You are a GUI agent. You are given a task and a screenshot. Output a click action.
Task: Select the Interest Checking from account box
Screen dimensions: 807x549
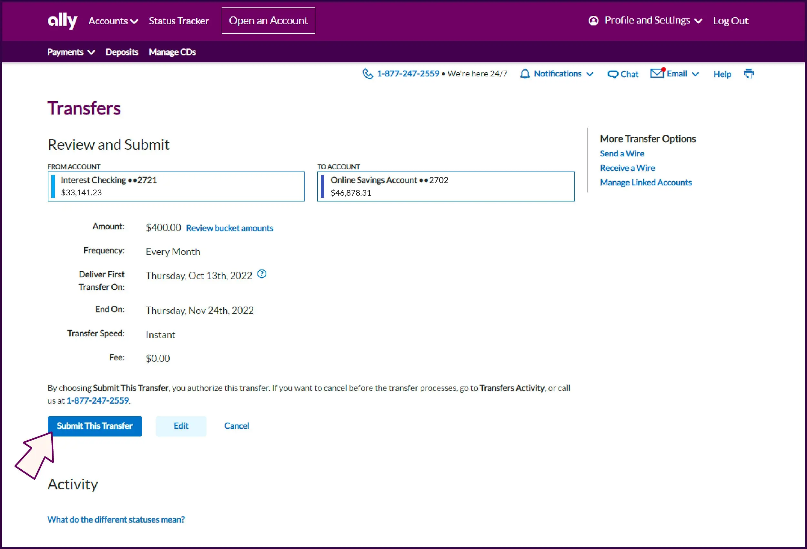point(176,186)
